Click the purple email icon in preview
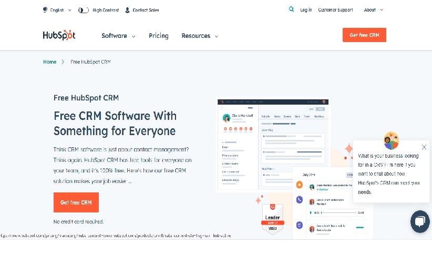The image size is (432, 255). (x=300, y=225)
